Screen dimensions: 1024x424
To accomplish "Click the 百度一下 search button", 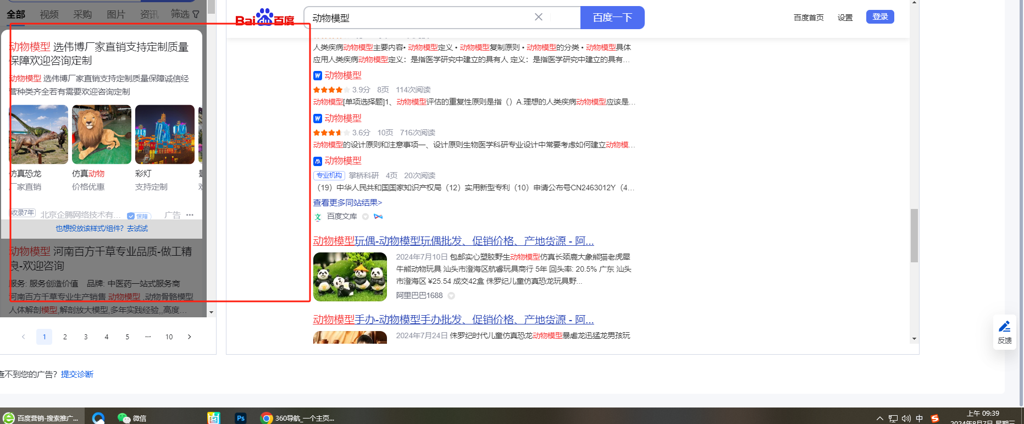I will coord(612,18).
